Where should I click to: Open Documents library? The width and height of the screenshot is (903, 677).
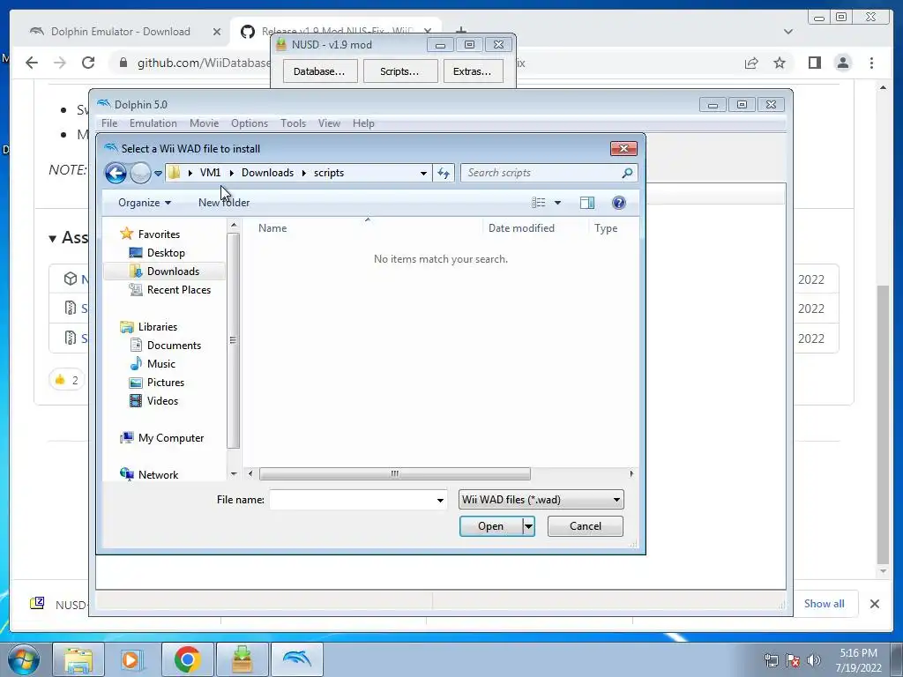174,346
